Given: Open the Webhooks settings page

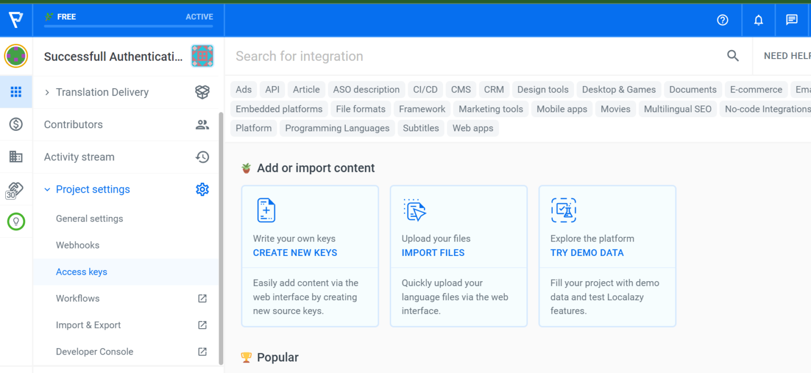Looking at the screenshot, I should point(78,245).
